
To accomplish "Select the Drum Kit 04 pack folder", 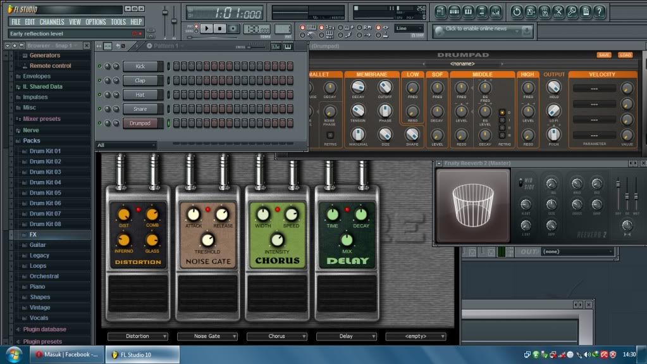I will [x=45, y=182].
